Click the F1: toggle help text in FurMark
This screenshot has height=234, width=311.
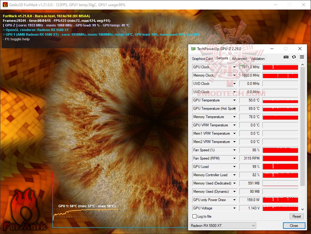point(16,39)
